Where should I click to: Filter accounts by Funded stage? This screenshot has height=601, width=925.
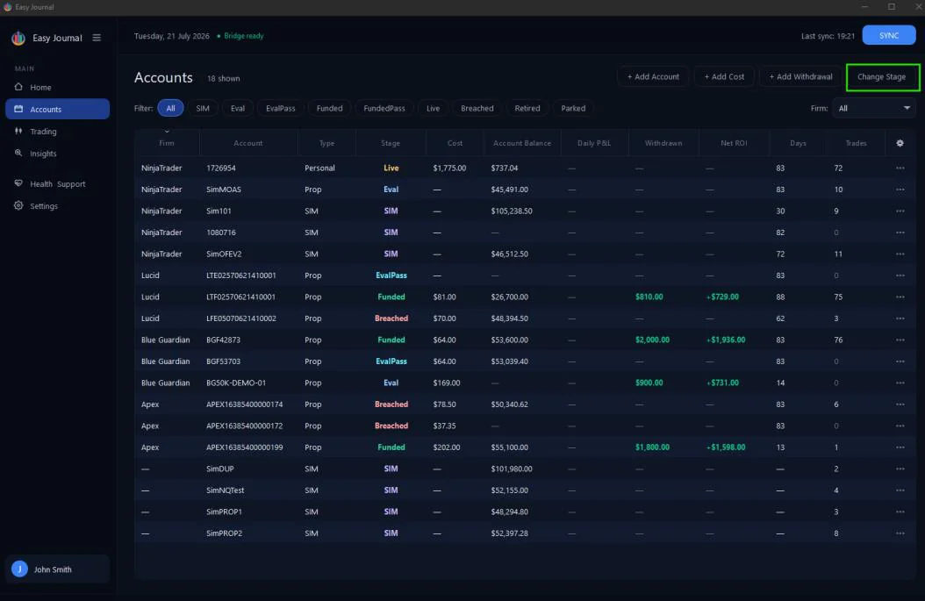[329, 109]
